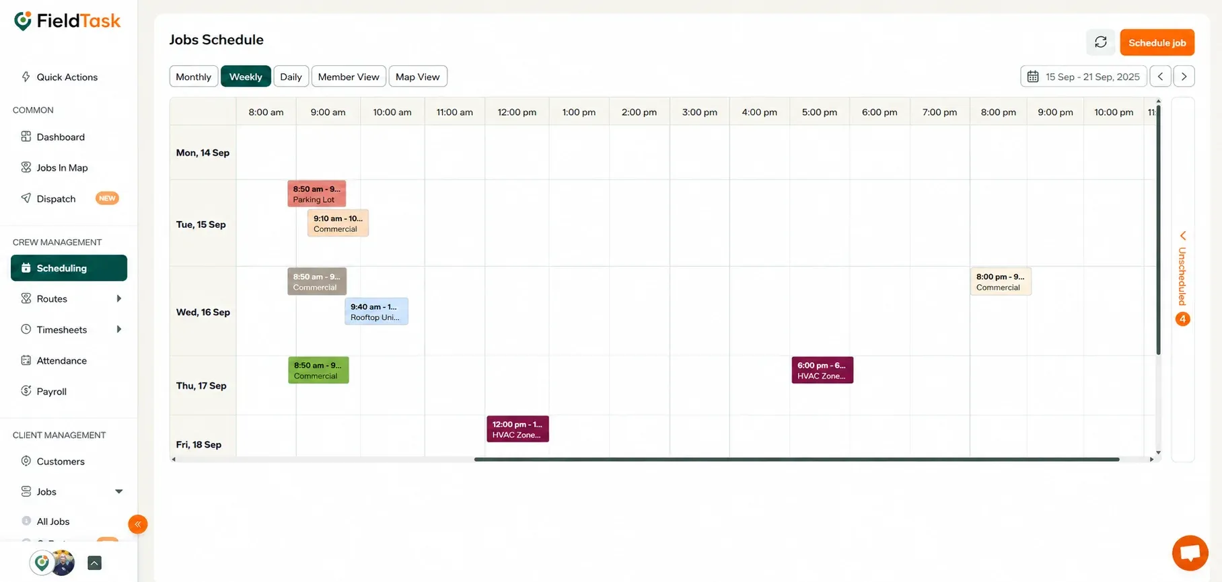Viewport: 1222px width, 582px height.
Task: Open All Jobs link
Action: point(53,521)
